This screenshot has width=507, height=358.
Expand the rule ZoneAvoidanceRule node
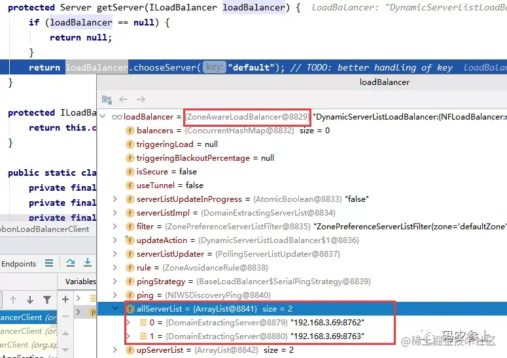pos(114,268)
